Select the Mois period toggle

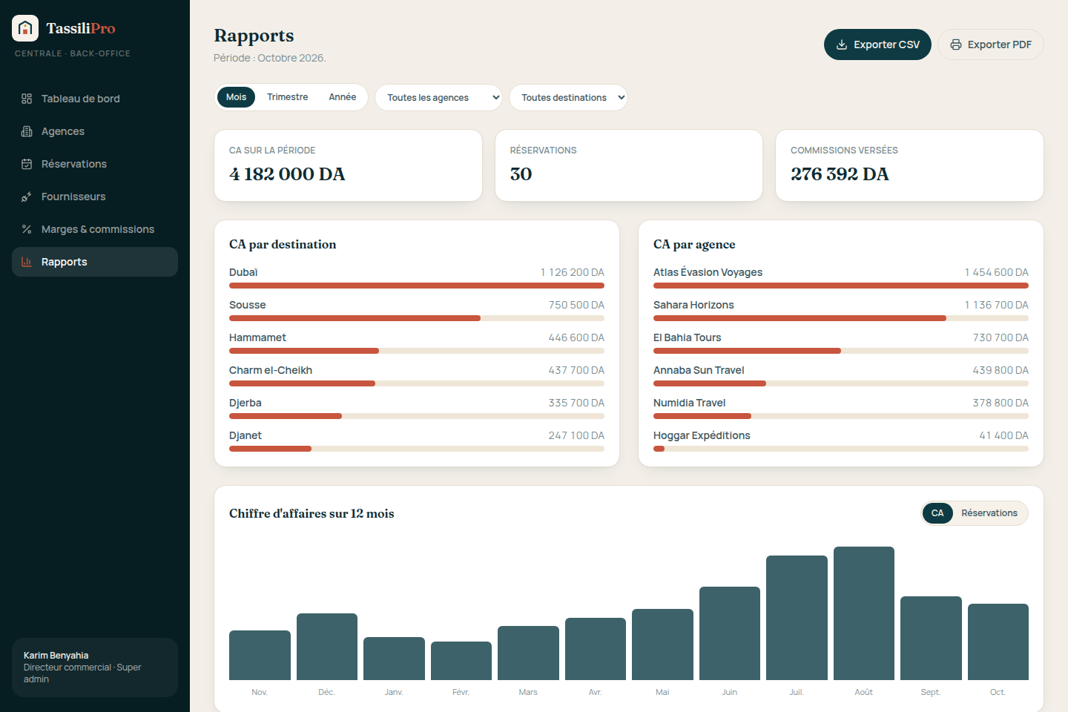tap(236, 97)
